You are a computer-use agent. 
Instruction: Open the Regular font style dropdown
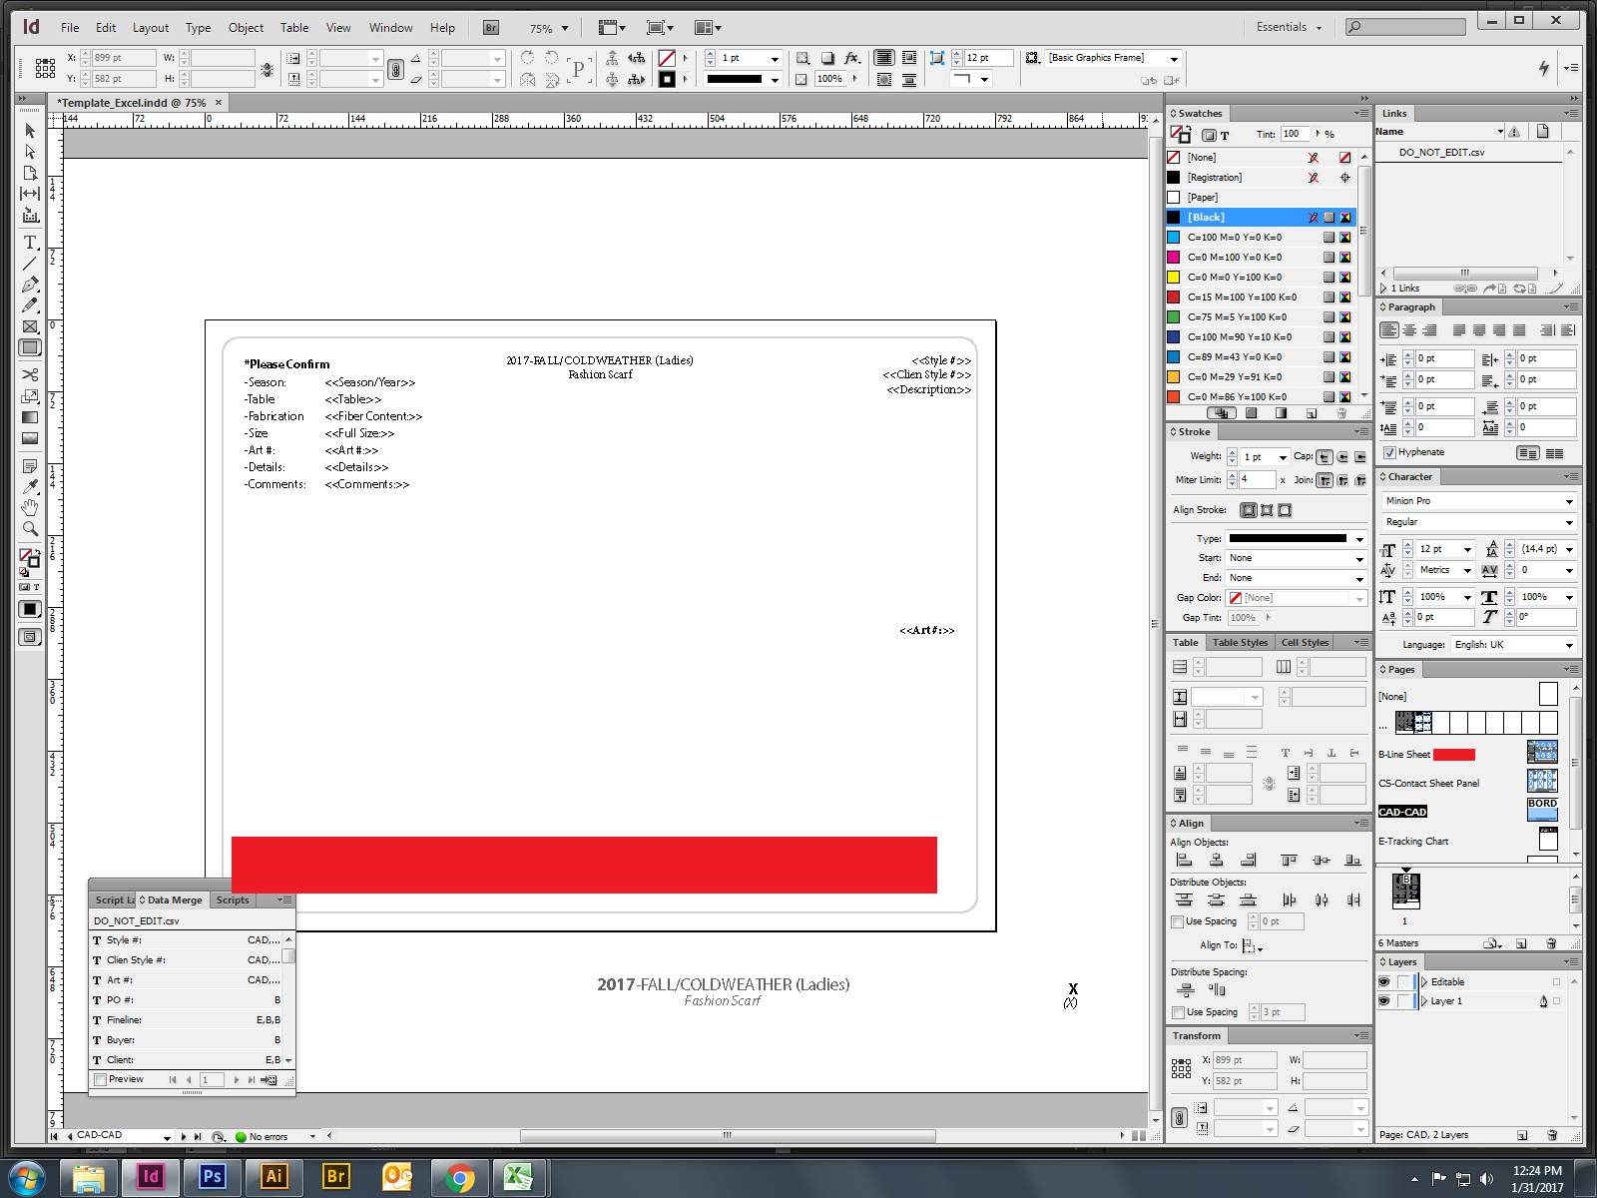pos(1569,522)
